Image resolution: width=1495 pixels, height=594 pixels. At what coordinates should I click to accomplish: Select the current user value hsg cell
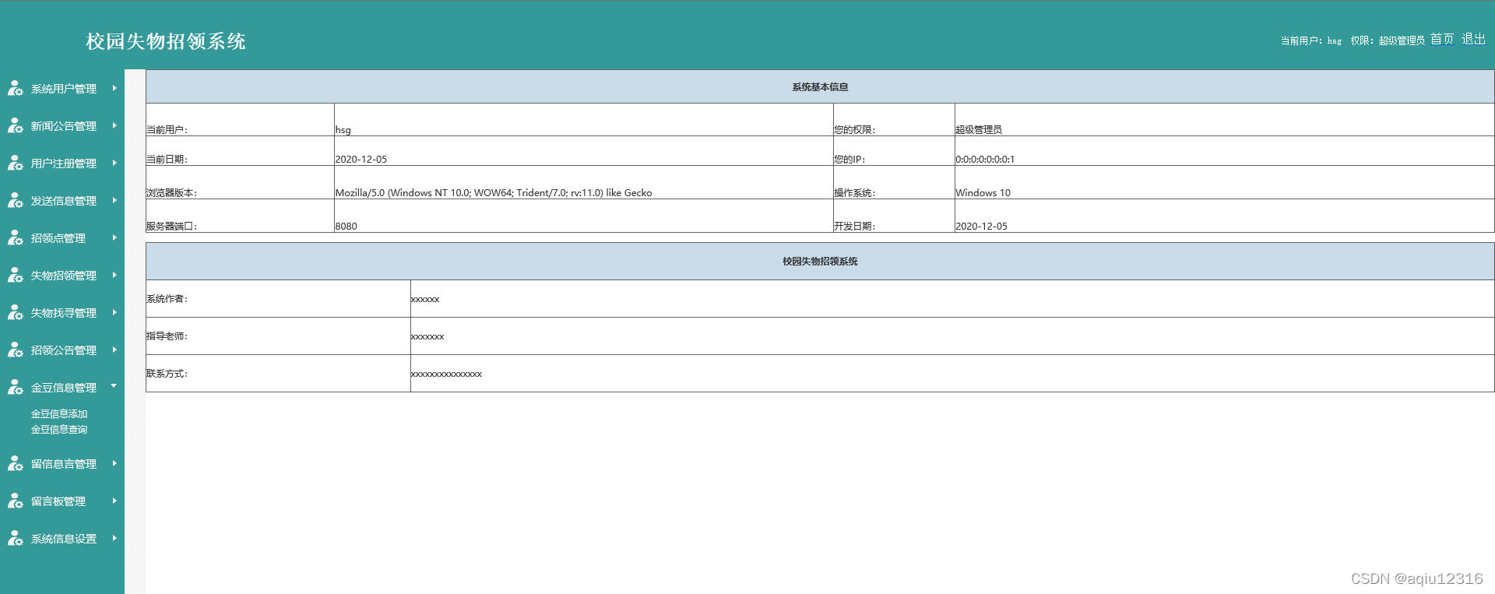coord(584,120)
